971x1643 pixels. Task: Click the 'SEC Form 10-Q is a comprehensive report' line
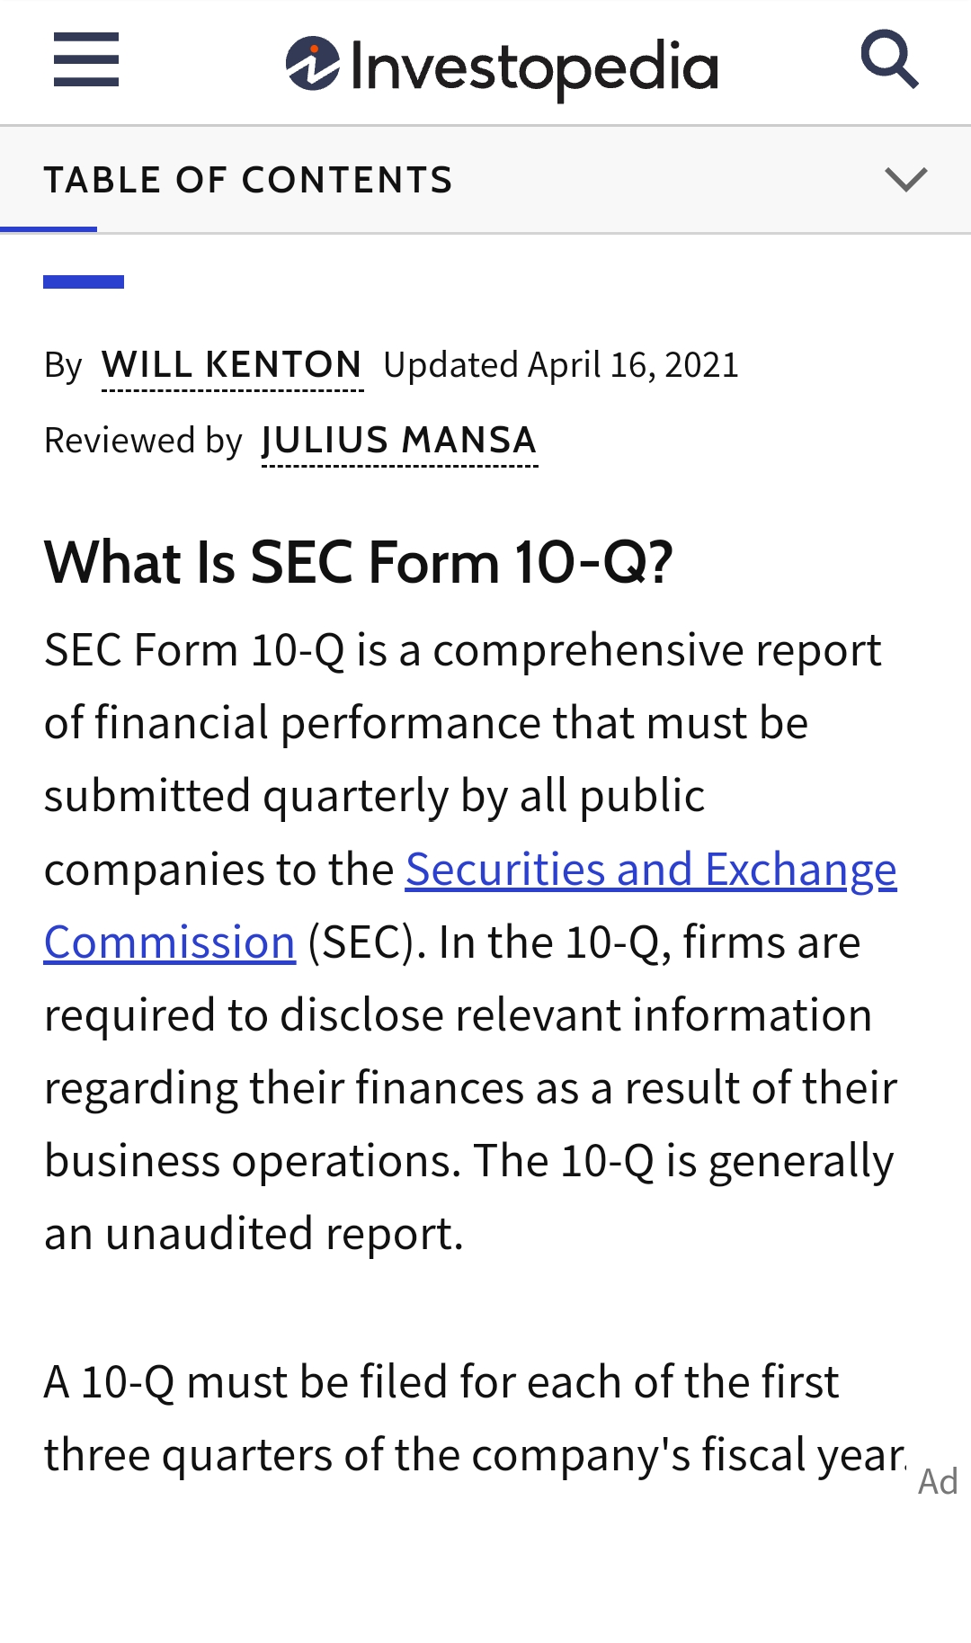(x=463, y=650)
